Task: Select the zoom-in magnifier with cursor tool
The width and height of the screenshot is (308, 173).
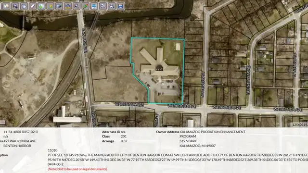Action: (x=15, y=6)
